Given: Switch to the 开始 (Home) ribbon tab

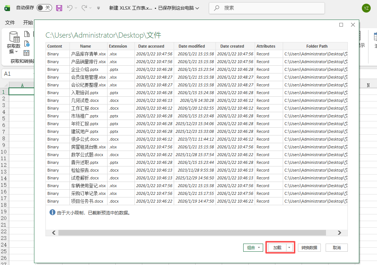Looking at the screenshot, I should 28,23.
